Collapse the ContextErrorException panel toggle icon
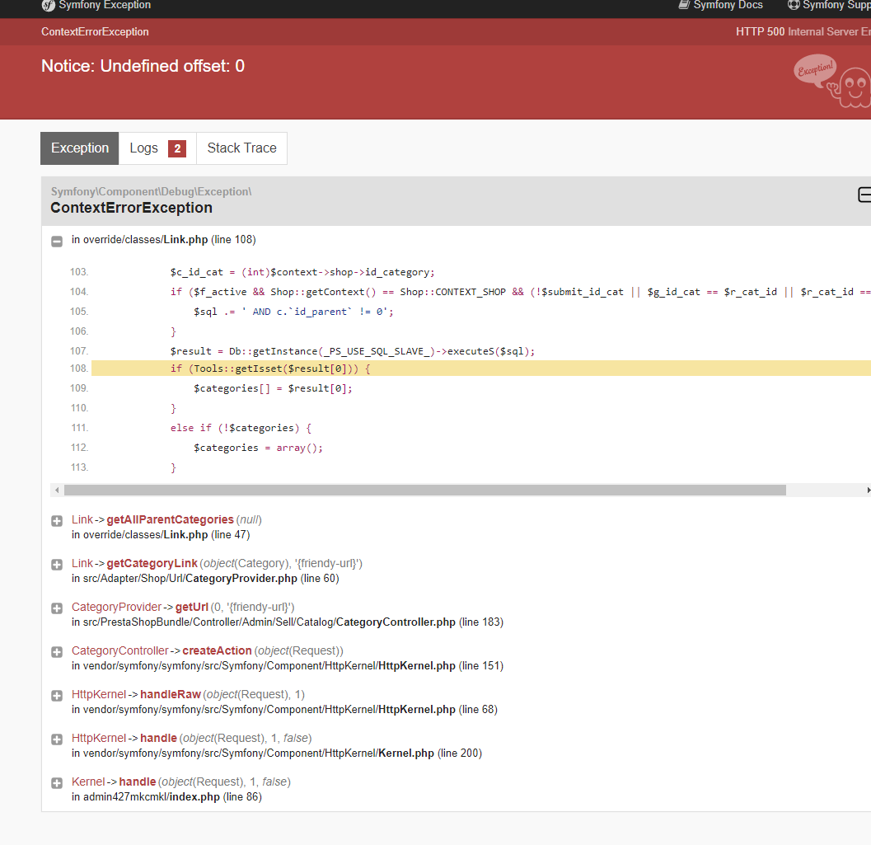 (x=864, y=195)
